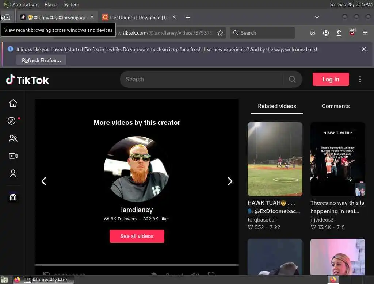Screen dimensions: 374x284
Task: Open the Following people icon in sidebar
Action: [13, 138]
